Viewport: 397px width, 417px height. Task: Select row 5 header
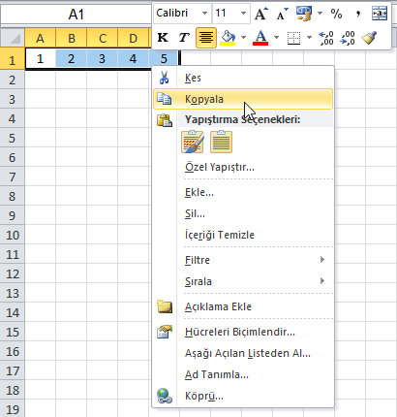tap(13, 138)
